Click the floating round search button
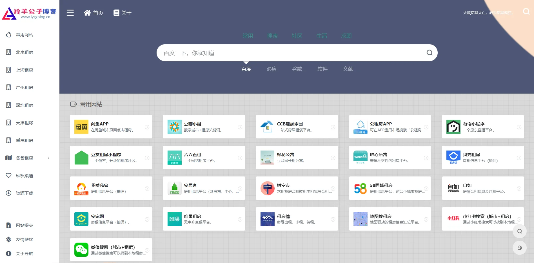Viewport: 534px width, 263px height. click(x=519, y=231)
